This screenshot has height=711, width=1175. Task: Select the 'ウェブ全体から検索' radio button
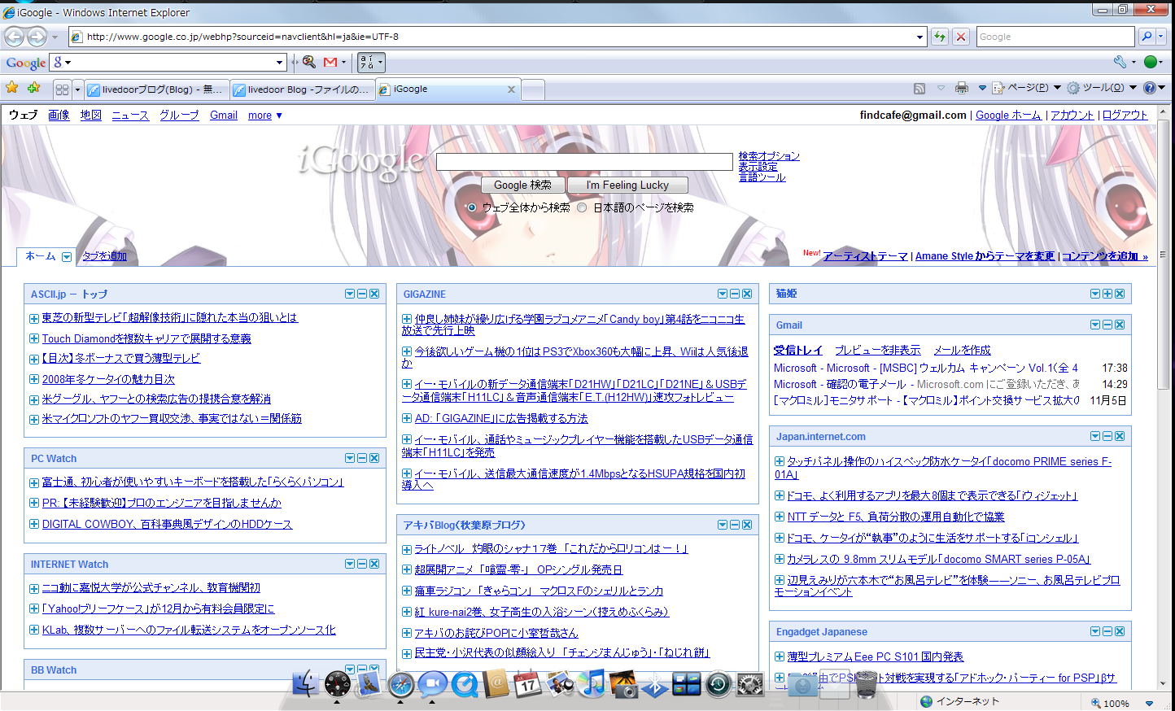472,207
